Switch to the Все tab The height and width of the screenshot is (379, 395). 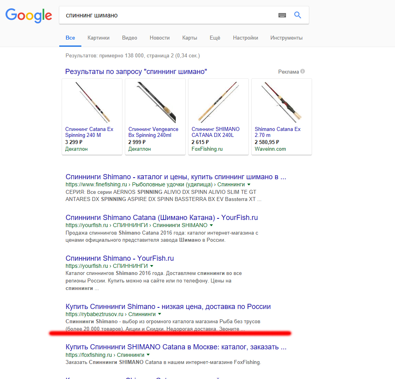[70, 38]
